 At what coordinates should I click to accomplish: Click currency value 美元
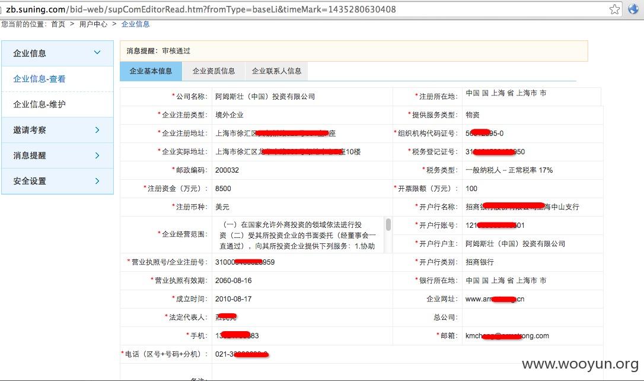tap(222, 207)
